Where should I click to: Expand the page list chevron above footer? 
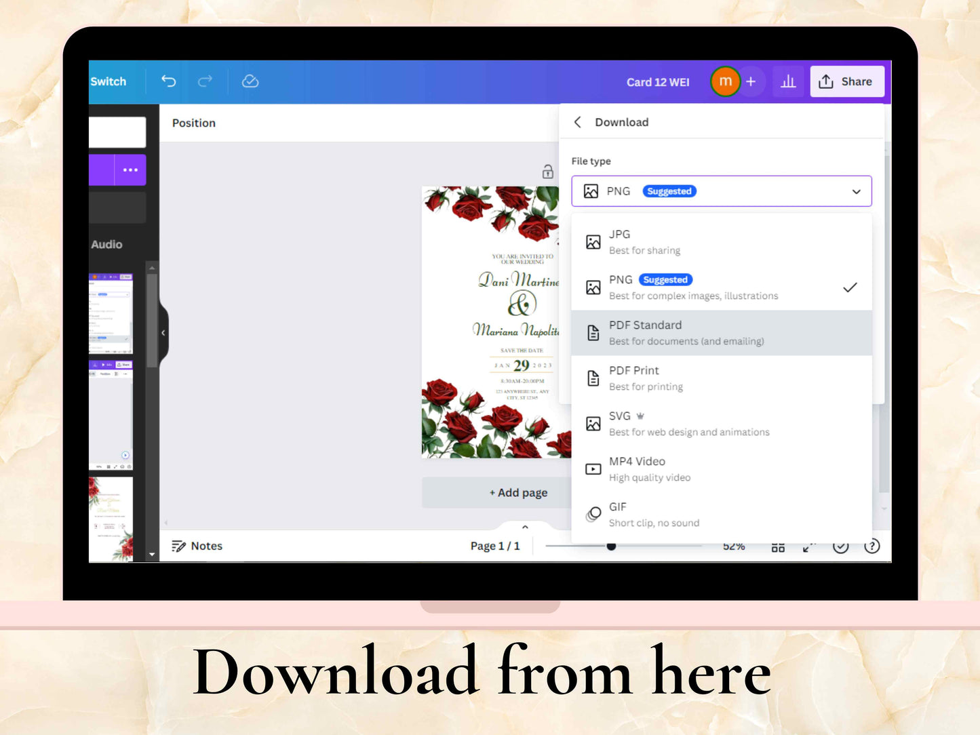525,527
